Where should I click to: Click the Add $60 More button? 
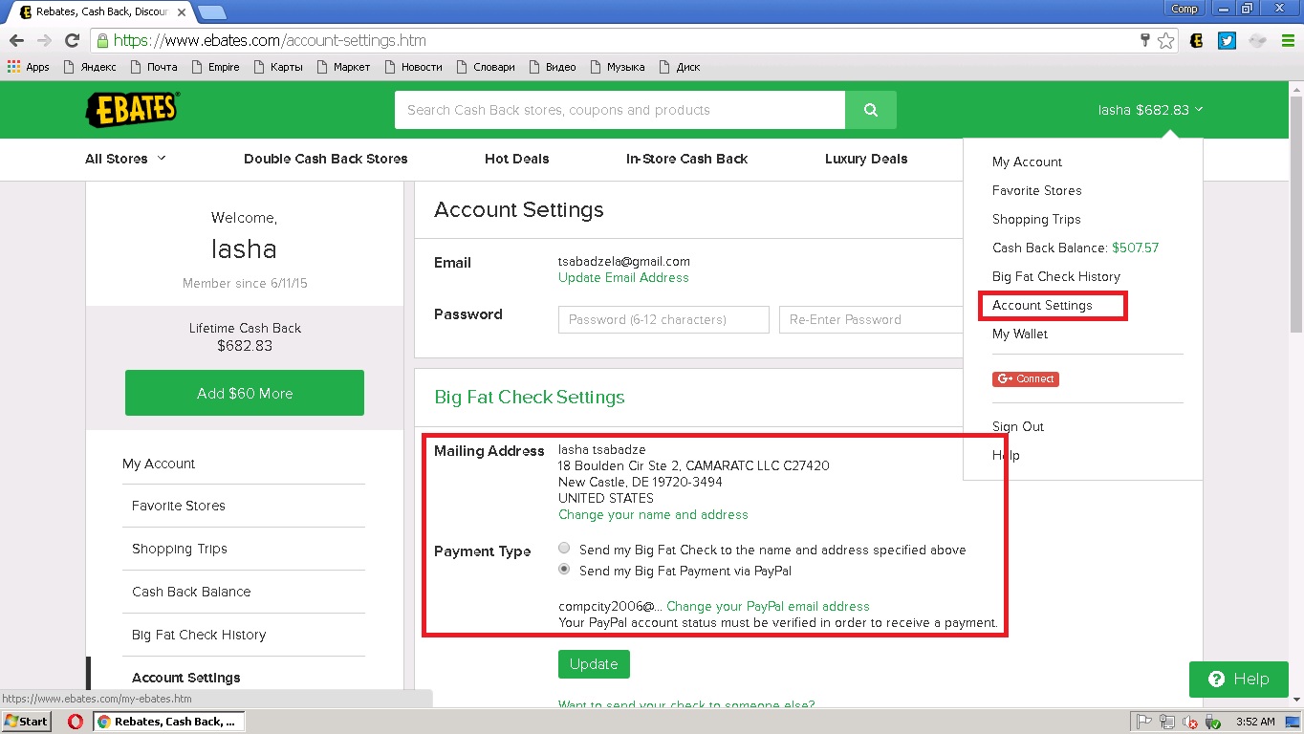(245, 393)
